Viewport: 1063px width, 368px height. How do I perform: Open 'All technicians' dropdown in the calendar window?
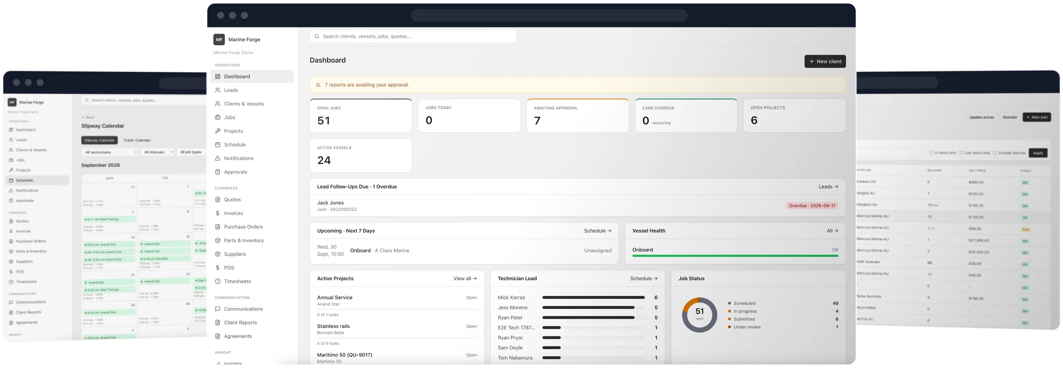click(x=110, y=152)
